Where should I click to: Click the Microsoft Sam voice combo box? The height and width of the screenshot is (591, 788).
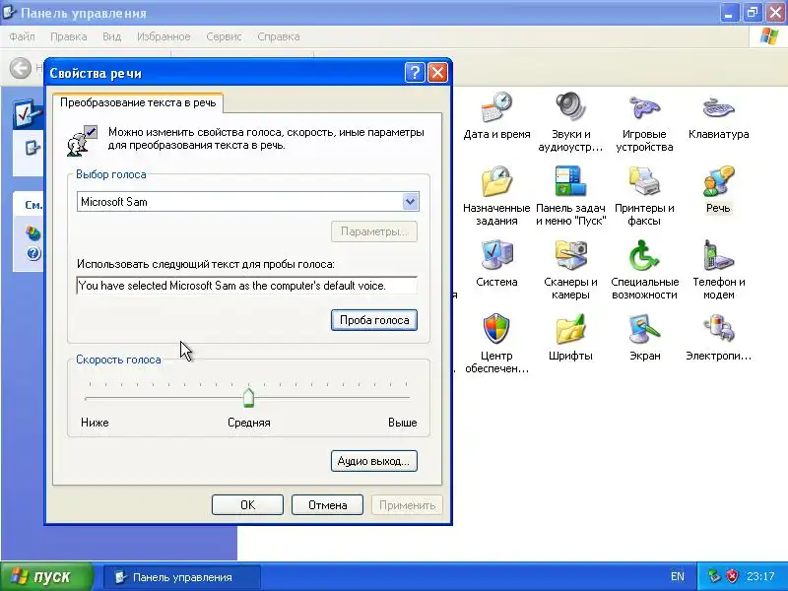[x=248, y=202]
